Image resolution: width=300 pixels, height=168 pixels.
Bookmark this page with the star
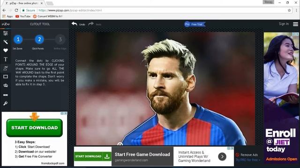(x=289, y=10)
